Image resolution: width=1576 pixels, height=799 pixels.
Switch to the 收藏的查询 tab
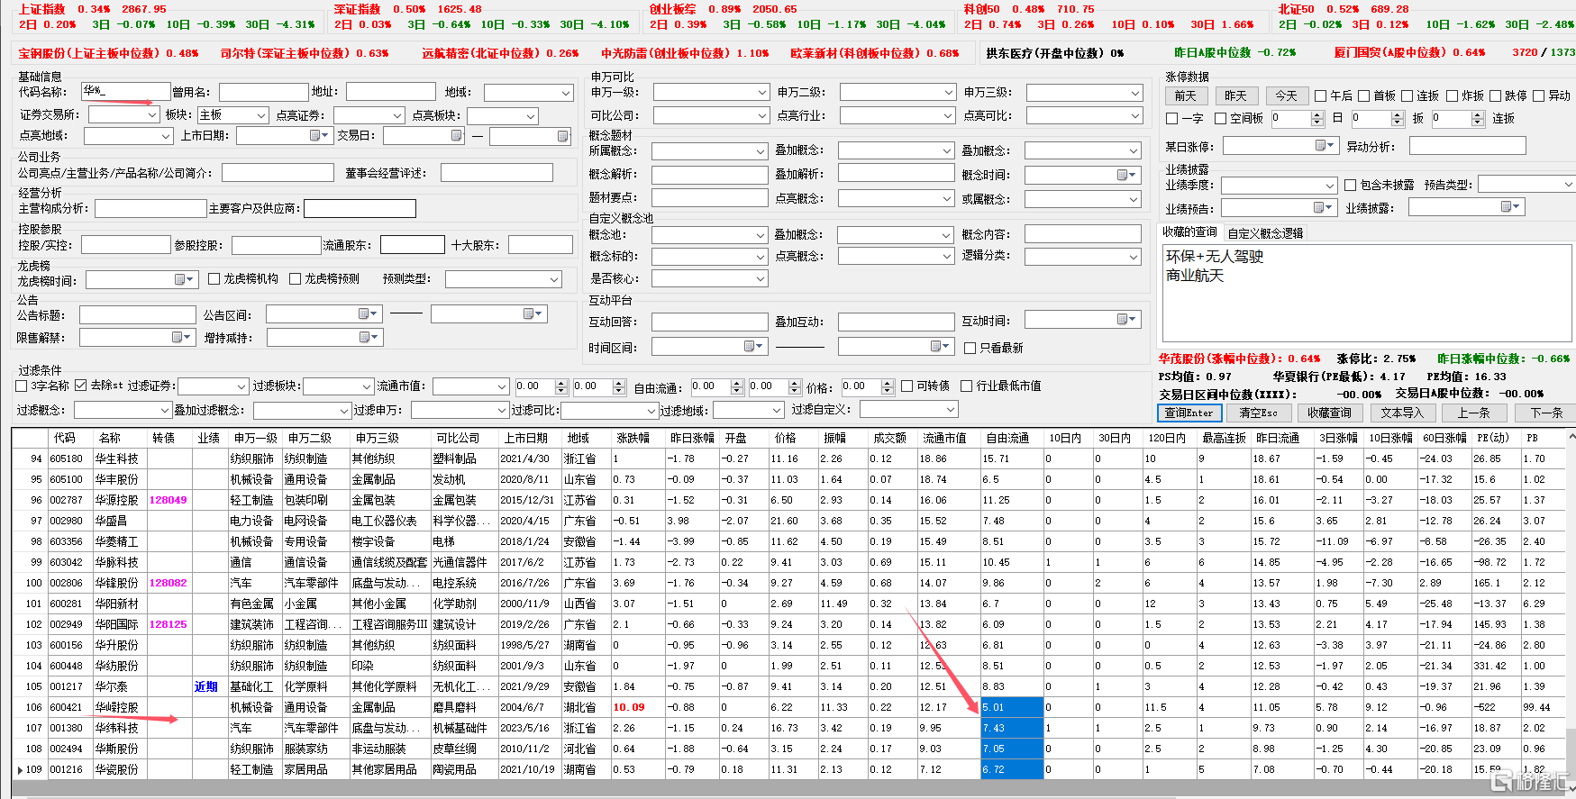[1189, 232]
